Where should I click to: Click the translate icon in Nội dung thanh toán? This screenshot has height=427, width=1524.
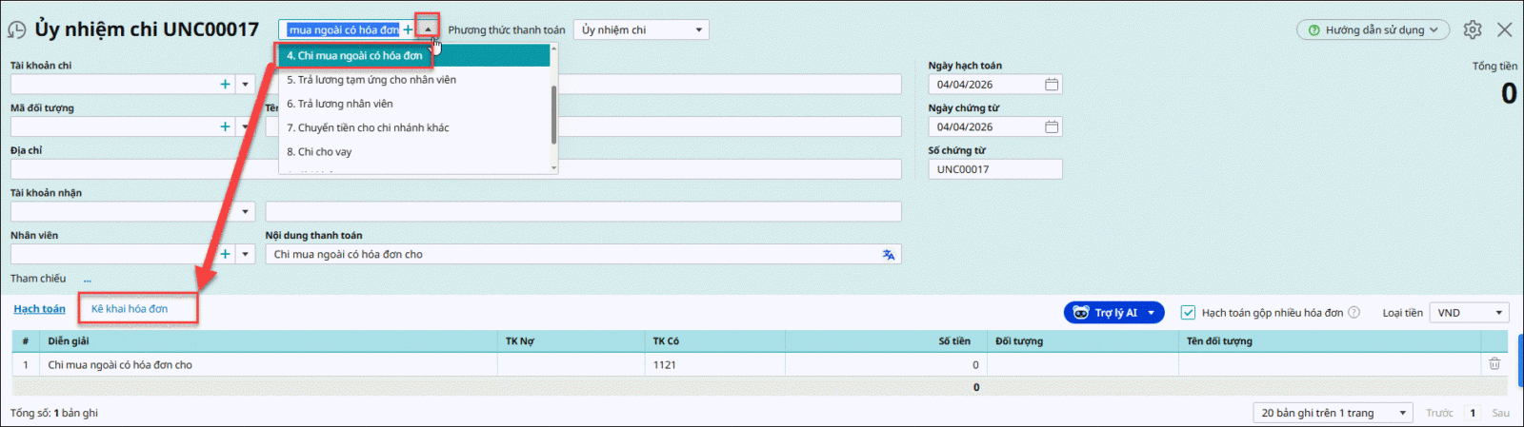[x=888, y=255]
